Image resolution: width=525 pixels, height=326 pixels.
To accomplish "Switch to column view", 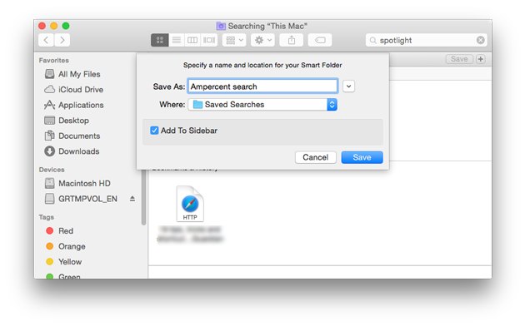I will [x=192, y=41].
